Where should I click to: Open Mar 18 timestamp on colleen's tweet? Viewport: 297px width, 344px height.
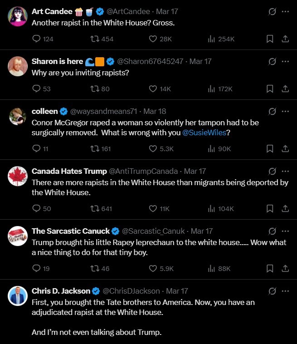click(x=155, y=111)
